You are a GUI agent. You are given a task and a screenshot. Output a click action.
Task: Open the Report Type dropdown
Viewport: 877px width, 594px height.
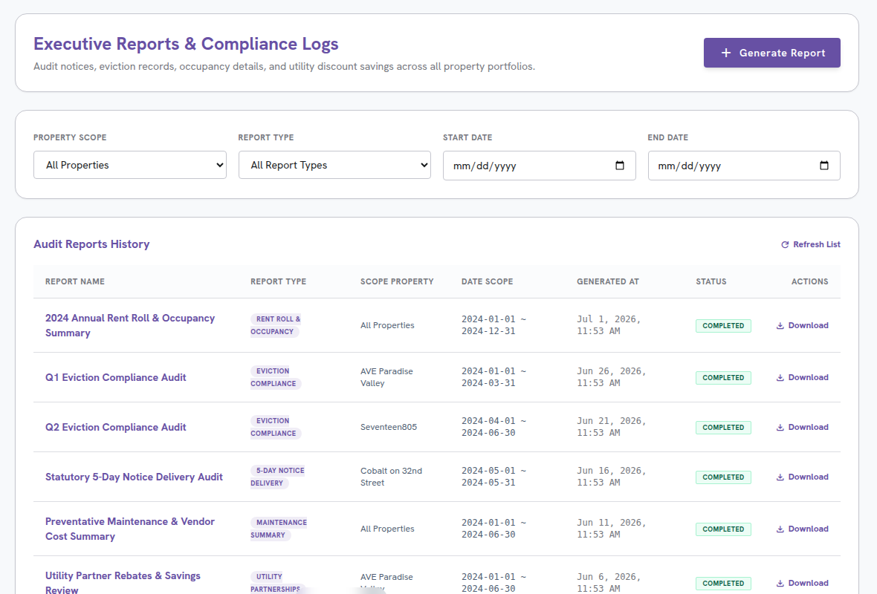coord(334,165)
